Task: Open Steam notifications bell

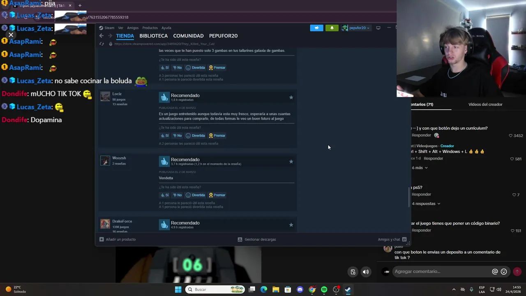Action: [x=332, y=28]
